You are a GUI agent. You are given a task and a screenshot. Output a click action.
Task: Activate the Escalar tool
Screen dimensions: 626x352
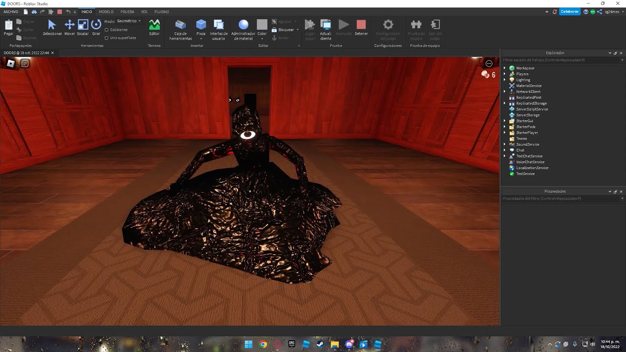pyautogui.click(x=83, y=28)
